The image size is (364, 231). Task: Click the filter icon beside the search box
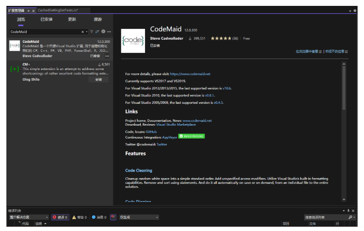pos(92,32)
